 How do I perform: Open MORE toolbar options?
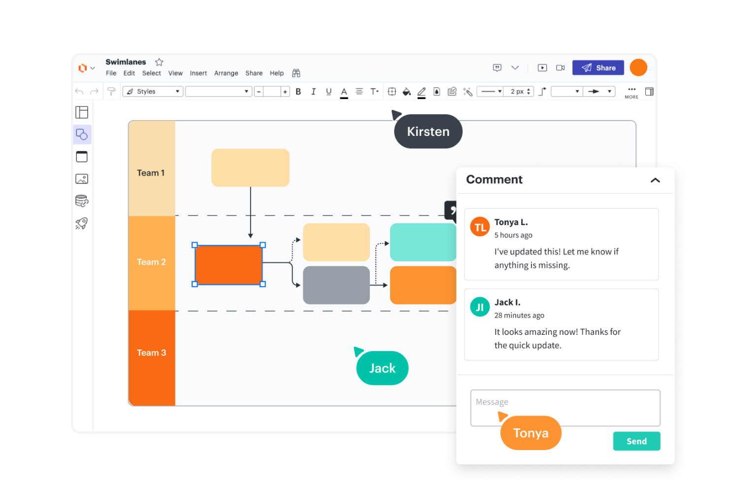[x=631, y=93]
